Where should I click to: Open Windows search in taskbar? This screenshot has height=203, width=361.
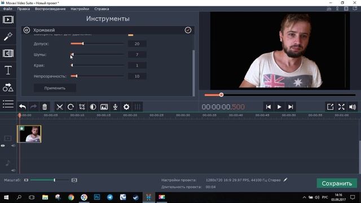[x=19, y=197]
